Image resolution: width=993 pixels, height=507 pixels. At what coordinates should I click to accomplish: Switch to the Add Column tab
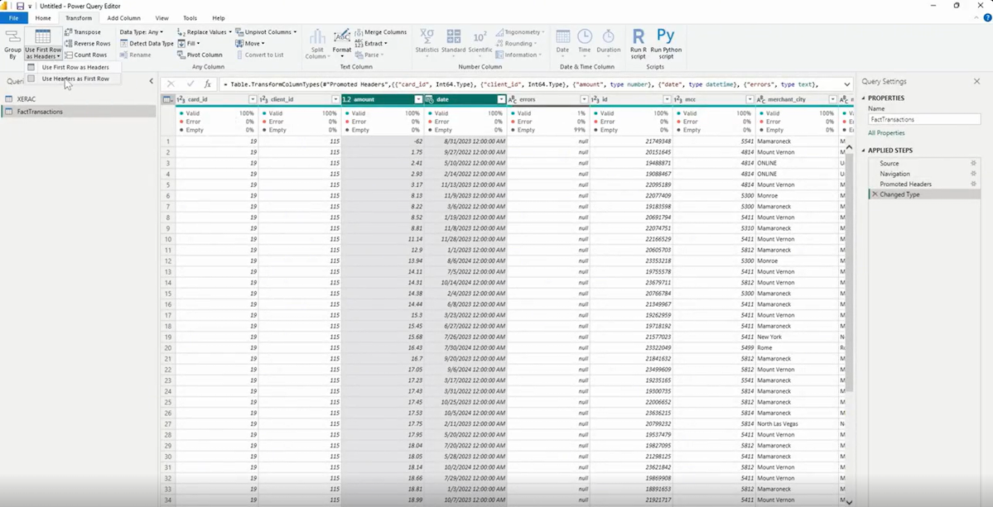123,18
